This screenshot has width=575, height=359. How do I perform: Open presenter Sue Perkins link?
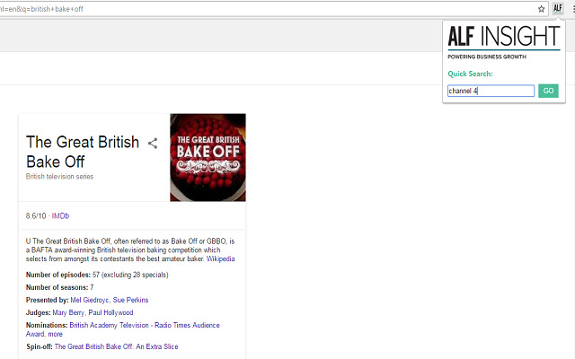[x=130, y=300]
